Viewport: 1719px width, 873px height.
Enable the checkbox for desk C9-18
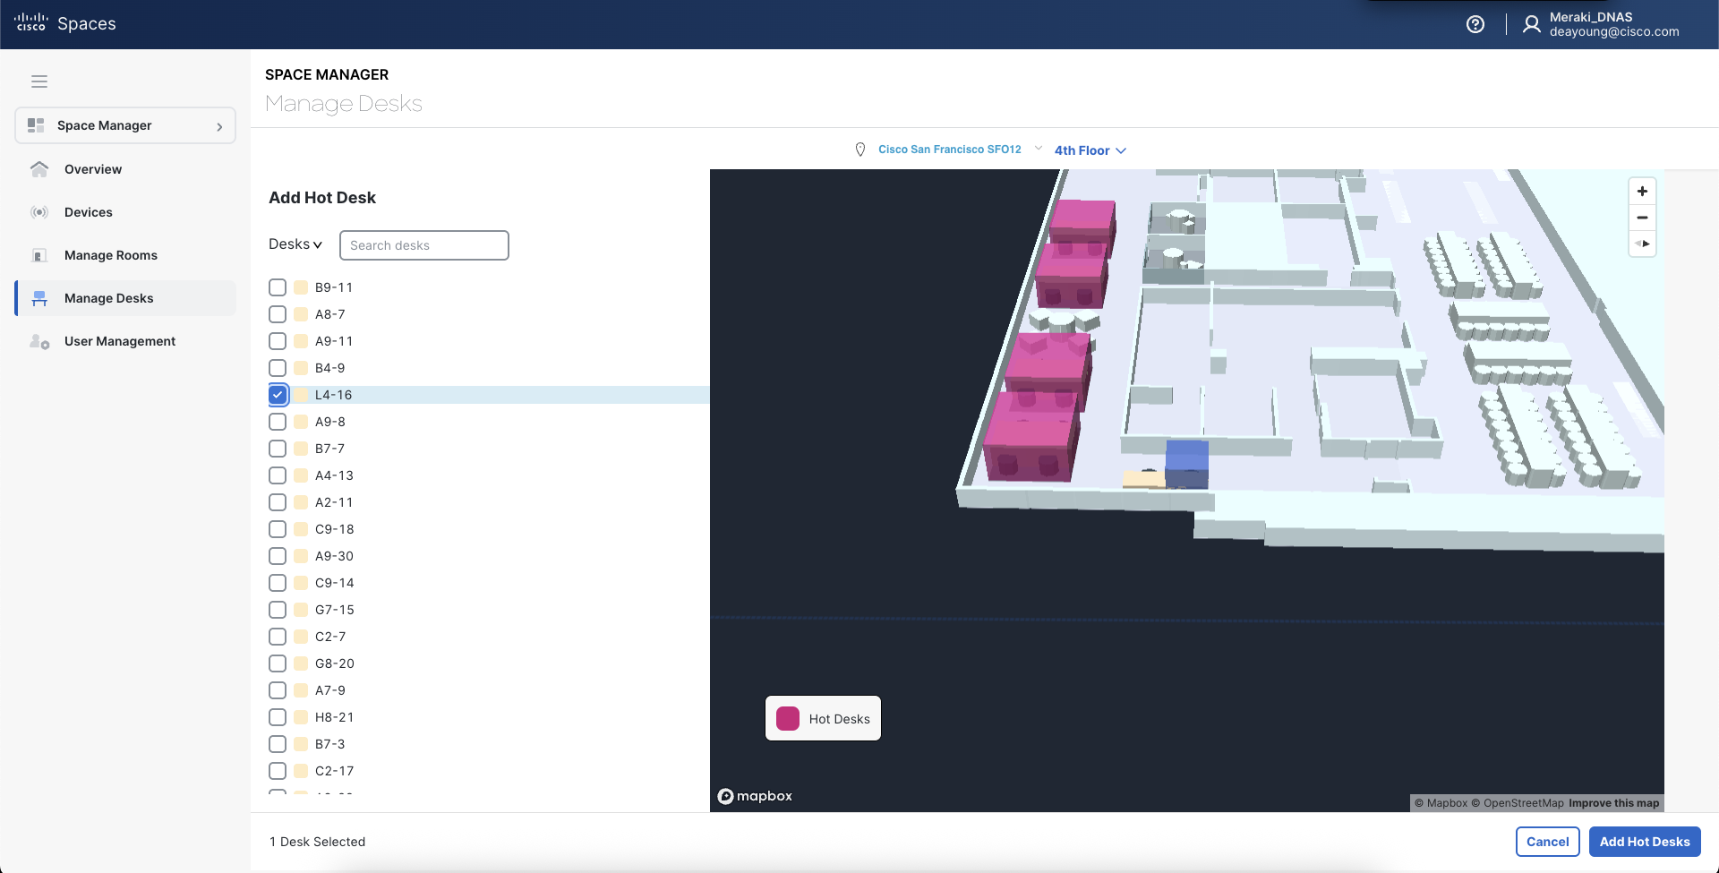tap(278, 528)
